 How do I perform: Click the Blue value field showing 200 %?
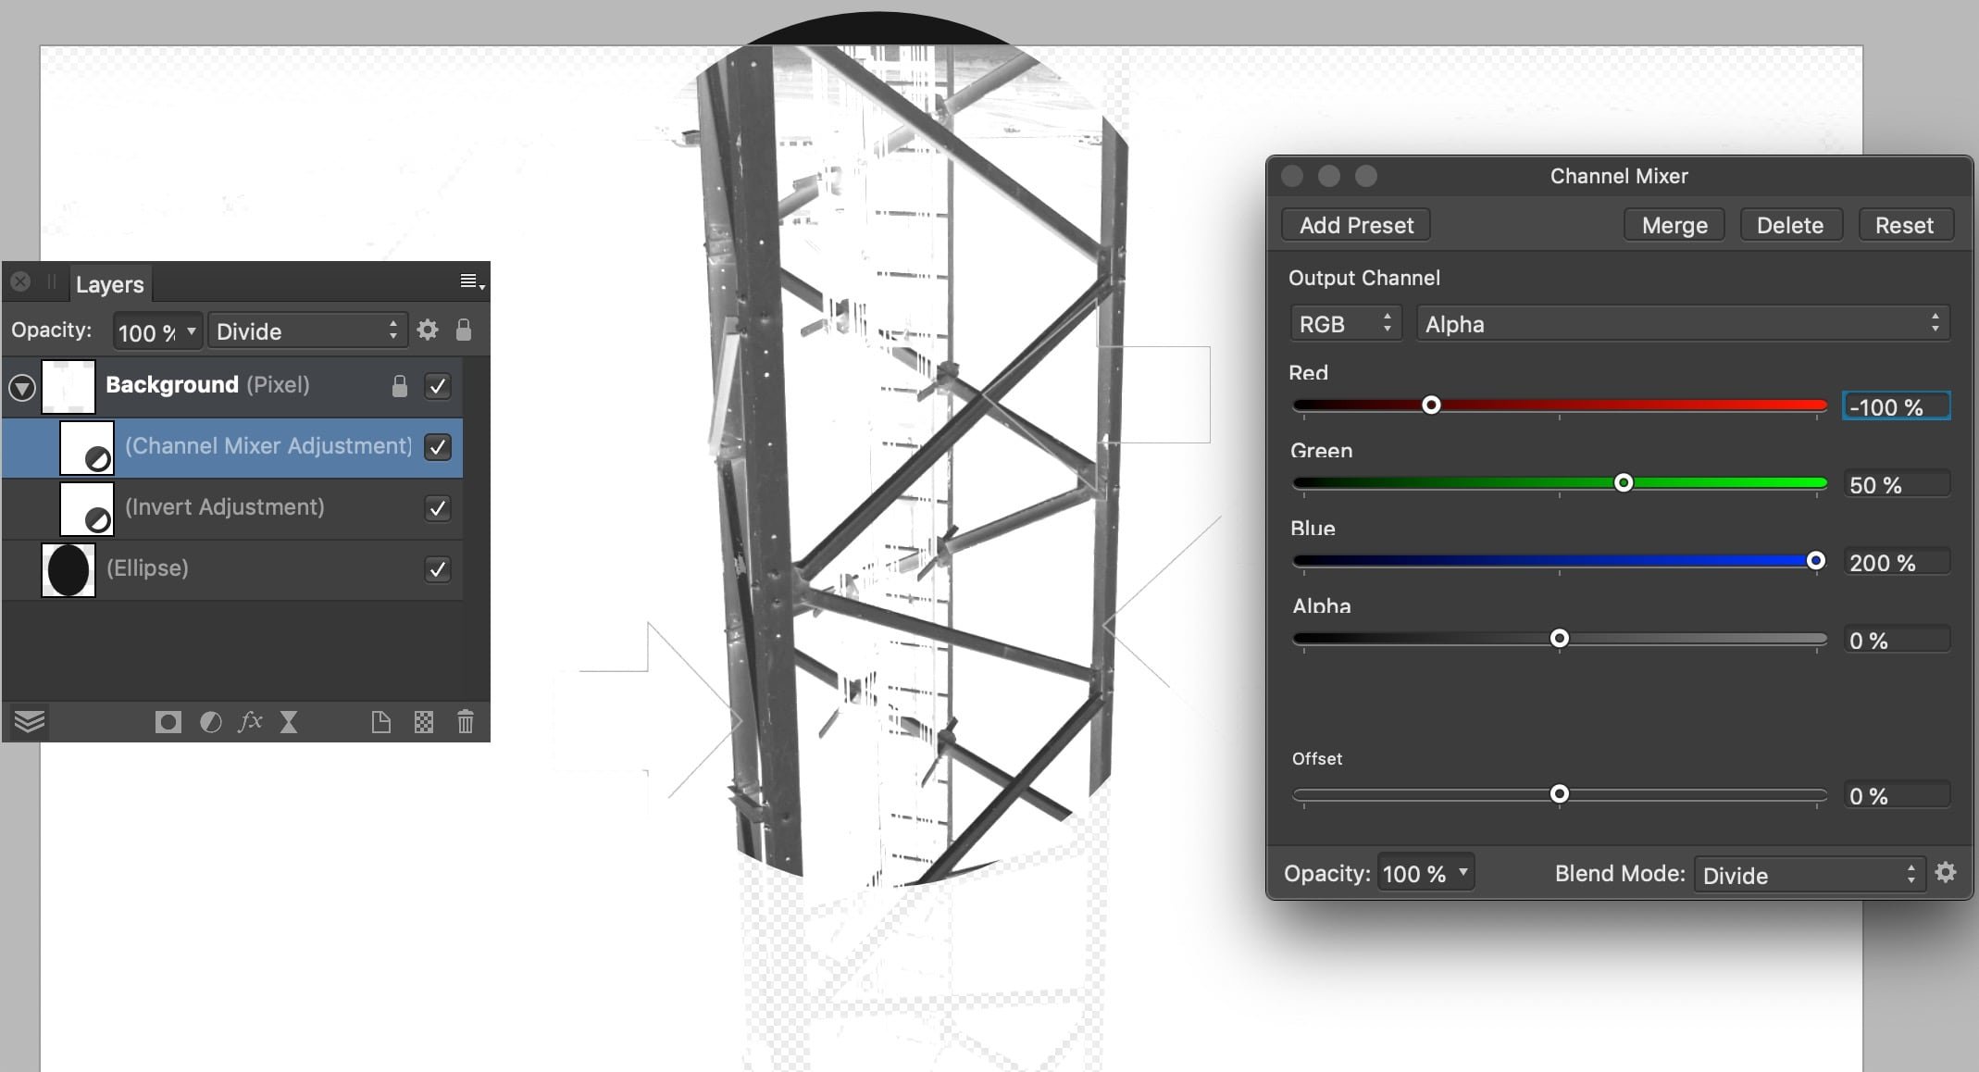tap(1896, 562)
